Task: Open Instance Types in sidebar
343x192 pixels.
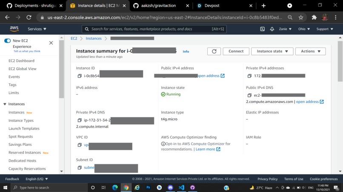Action: [21, 120]
